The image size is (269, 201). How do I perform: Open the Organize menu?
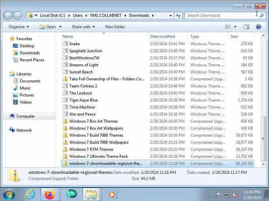click(19, 27)
